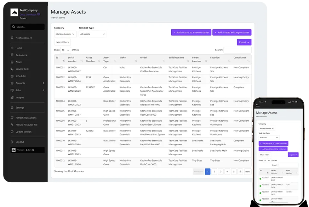Click the Refresh Translations icon
Viewport: 309px width, 207px height.
12,118
